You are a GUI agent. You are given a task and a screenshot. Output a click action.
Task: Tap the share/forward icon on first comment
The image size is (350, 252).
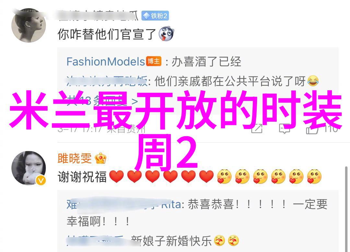[257, 129]
